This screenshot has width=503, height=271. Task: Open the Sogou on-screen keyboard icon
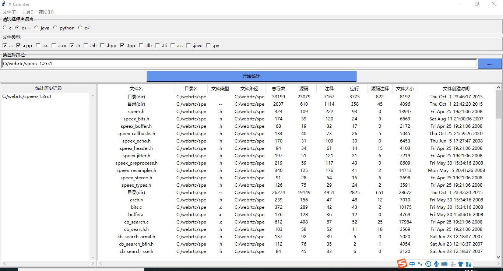444,264
